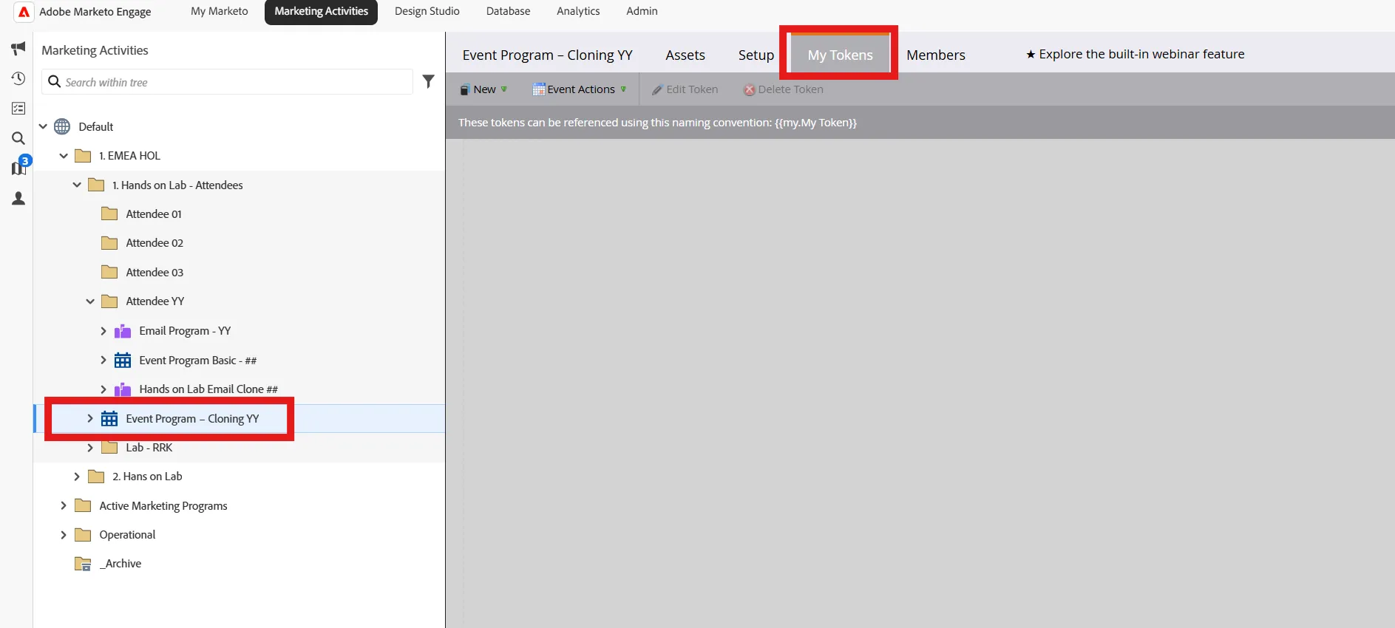Collapse the Hands on Lab - Attendees folder
Viewport: 1395px width, 628px height.
(x=77, y=185)
